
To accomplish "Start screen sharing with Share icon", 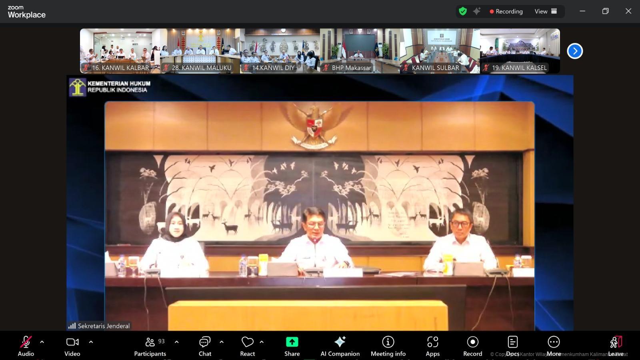I will tap(292, 346).
